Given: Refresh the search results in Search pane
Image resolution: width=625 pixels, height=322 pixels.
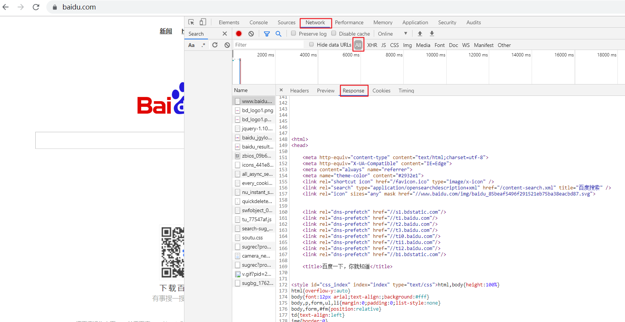Looking at the screenshot, I should pos(215,45).
